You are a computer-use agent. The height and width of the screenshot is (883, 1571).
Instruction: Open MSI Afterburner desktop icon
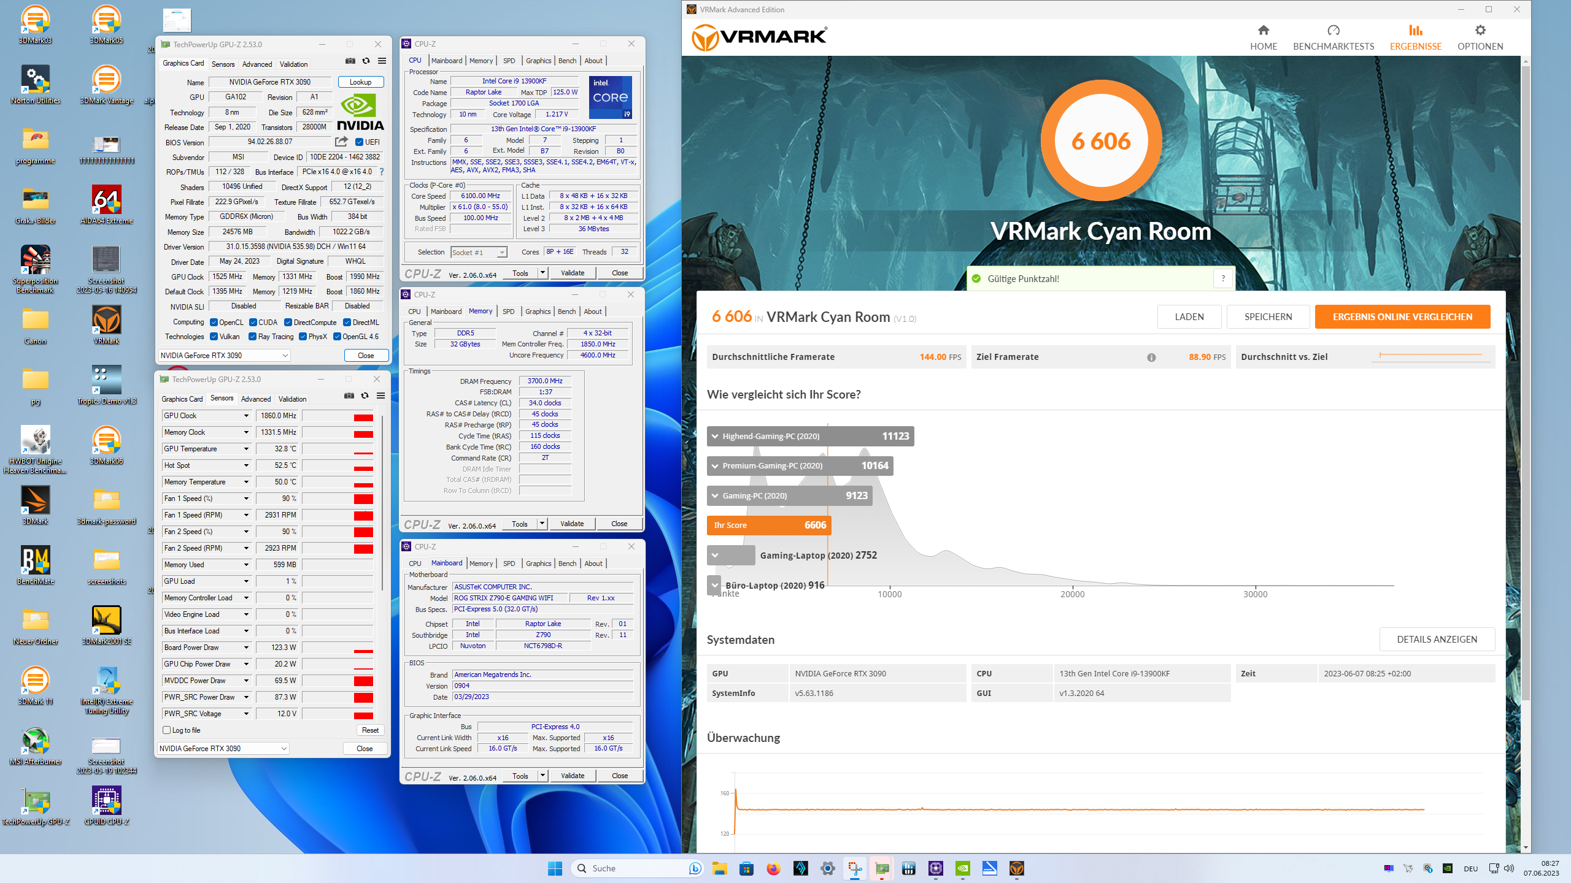click(x=35, y=746)
